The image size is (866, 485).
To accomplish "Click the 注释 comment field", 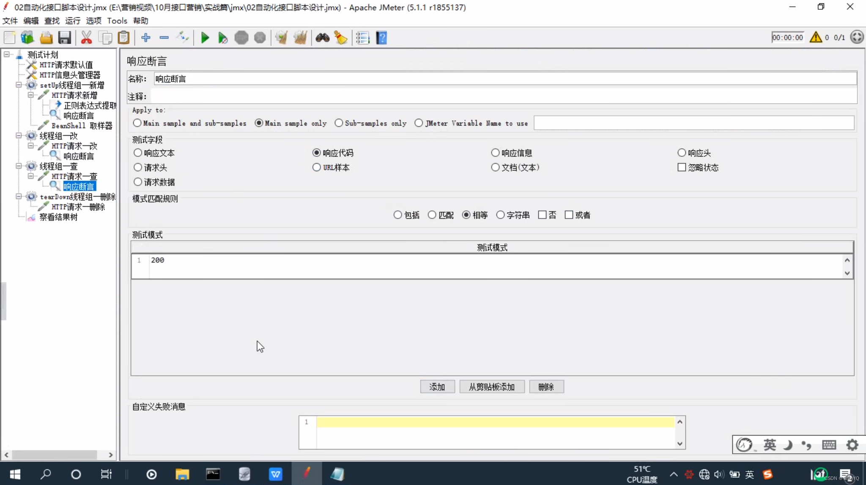I will pos(504,96).
